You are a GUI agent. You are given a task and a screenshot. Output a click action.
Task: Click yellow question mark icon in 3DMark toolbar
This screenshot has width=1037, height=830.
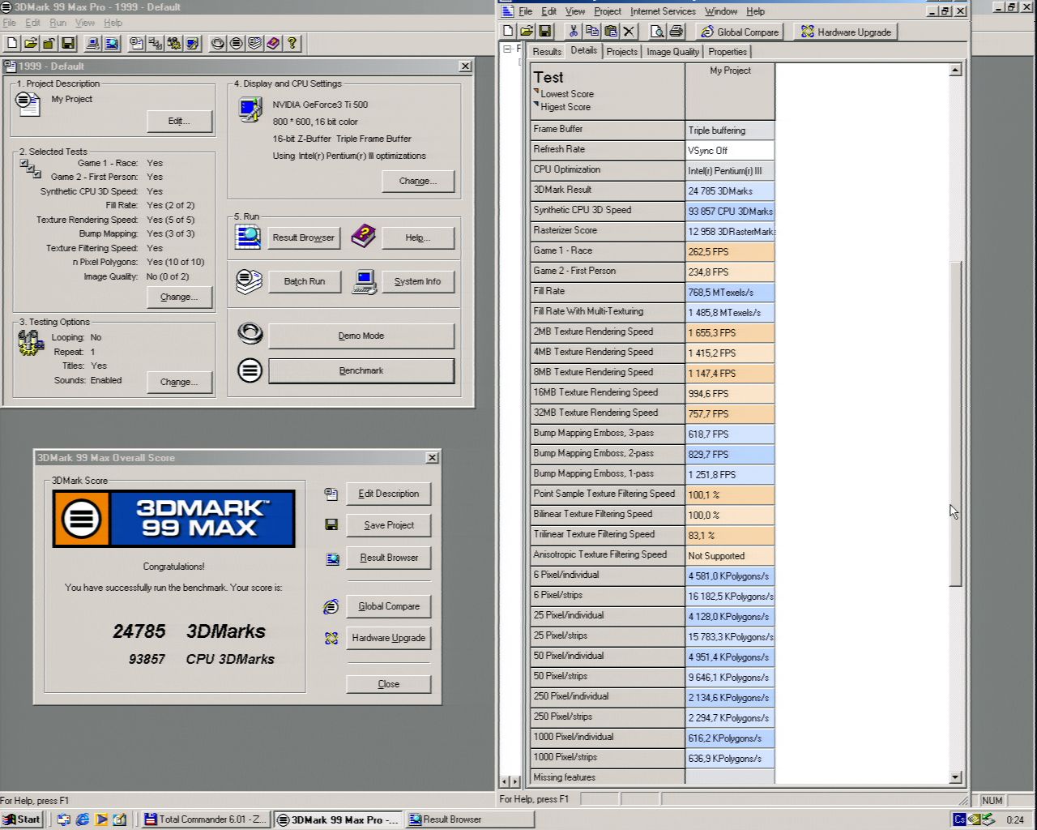292,43
